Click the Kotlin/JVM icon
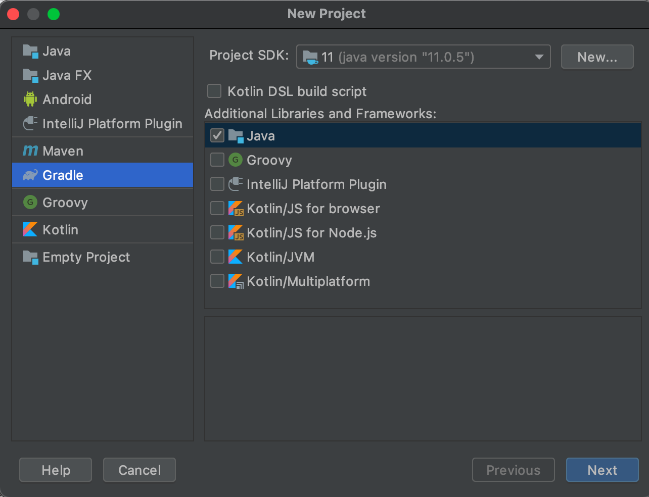 point(236,257)
